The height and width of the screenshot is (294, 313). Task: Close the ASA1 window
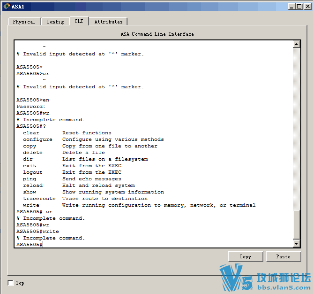coord(307,7)
